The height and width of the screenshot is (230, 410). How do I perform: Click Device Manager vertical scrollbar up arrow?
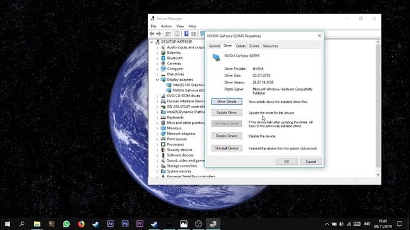(x=378, y=42)
